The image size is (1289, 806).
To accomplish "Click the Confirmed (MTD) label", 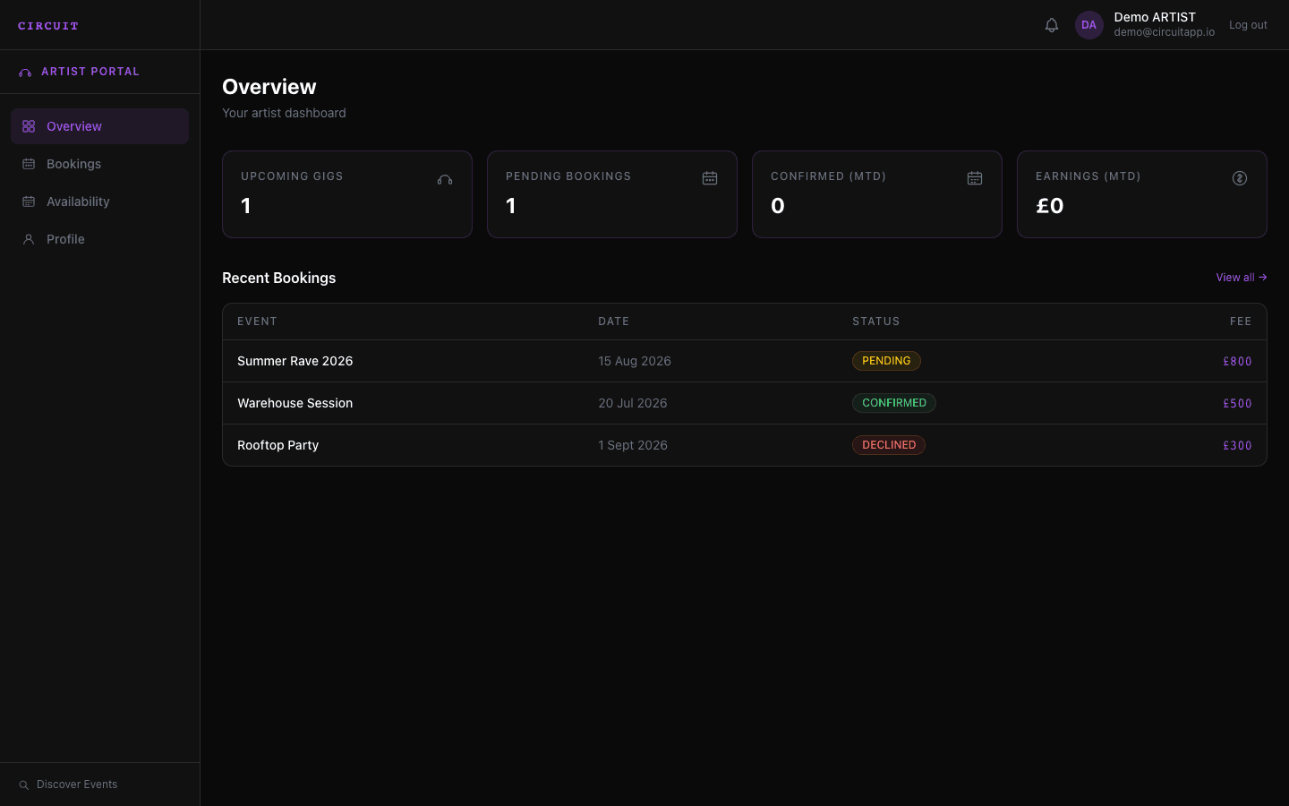I will coord(828,176).
